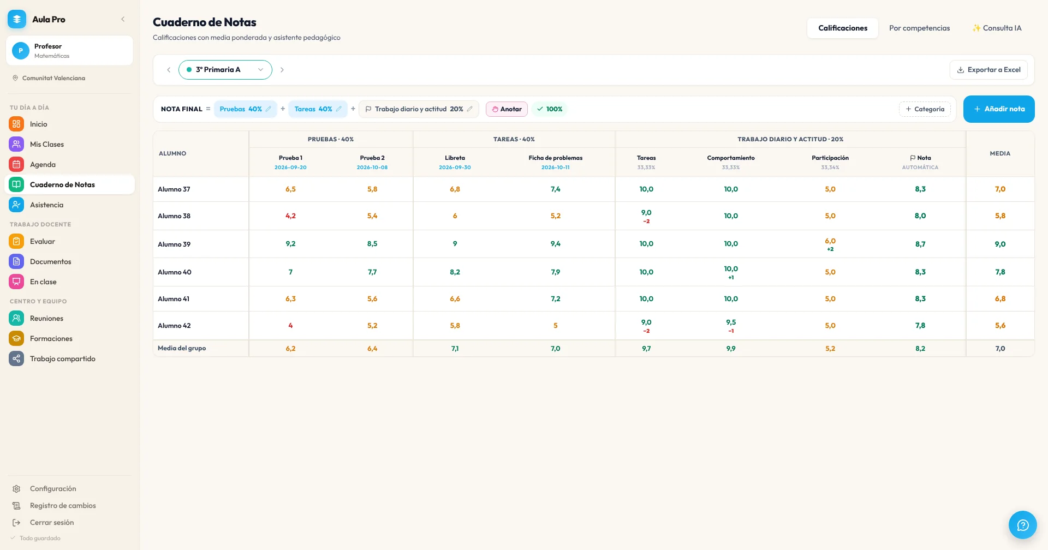The height and width of the screenshot is (550, 1048).
Task: Edit Trabajo diario y actitud weight pencil
Action: pos(470,109)
